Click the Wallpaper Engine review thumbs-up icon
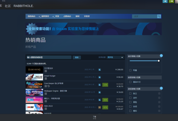The width and height of the screenshot is (178, 121). point(100,92)
